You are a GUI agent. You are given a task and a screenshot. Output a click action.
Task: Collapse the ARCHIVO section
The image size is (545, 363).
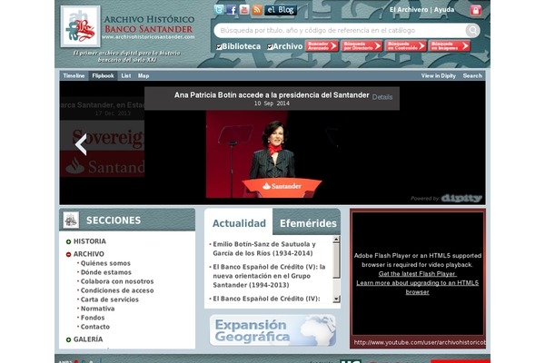point(68,254)
